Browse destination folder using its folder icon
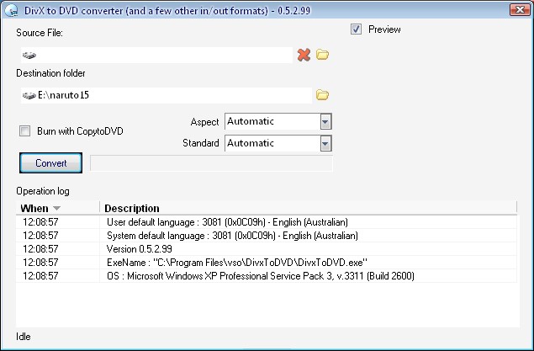The image size is (534, 351). (x=322, y=95)
